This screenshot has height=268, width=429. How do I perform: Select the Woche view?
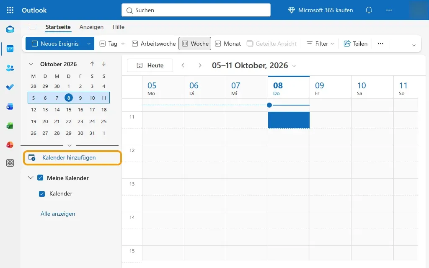pyautogui.click(x=195, y=44)
